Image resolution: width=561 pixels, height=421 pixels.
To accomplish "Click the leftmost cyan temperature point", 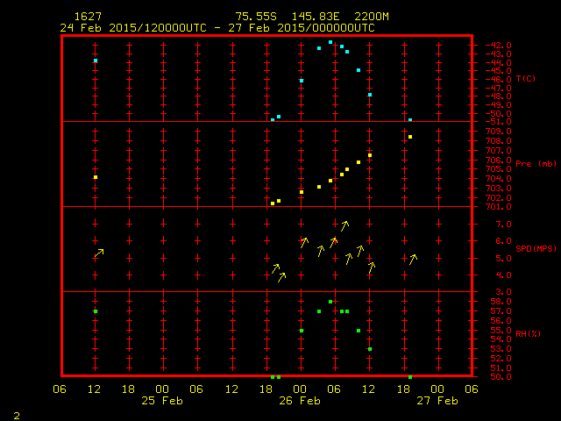I will [96, 61].
